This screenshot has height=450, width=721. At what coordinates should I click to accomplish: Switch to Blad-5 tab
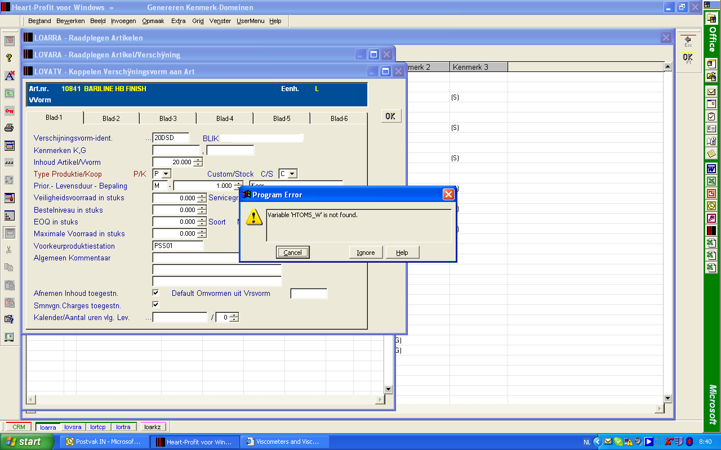click(x=282, y=118)
